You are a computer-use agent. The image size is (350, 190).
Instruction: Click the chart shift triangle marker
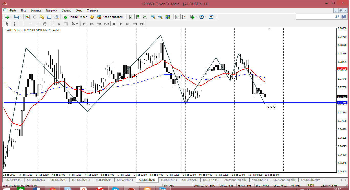(x=269, y=29)
